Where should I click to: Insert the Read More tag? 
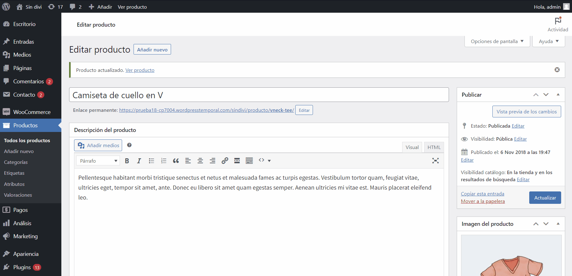pyautogui.click(x=237, y=161)
